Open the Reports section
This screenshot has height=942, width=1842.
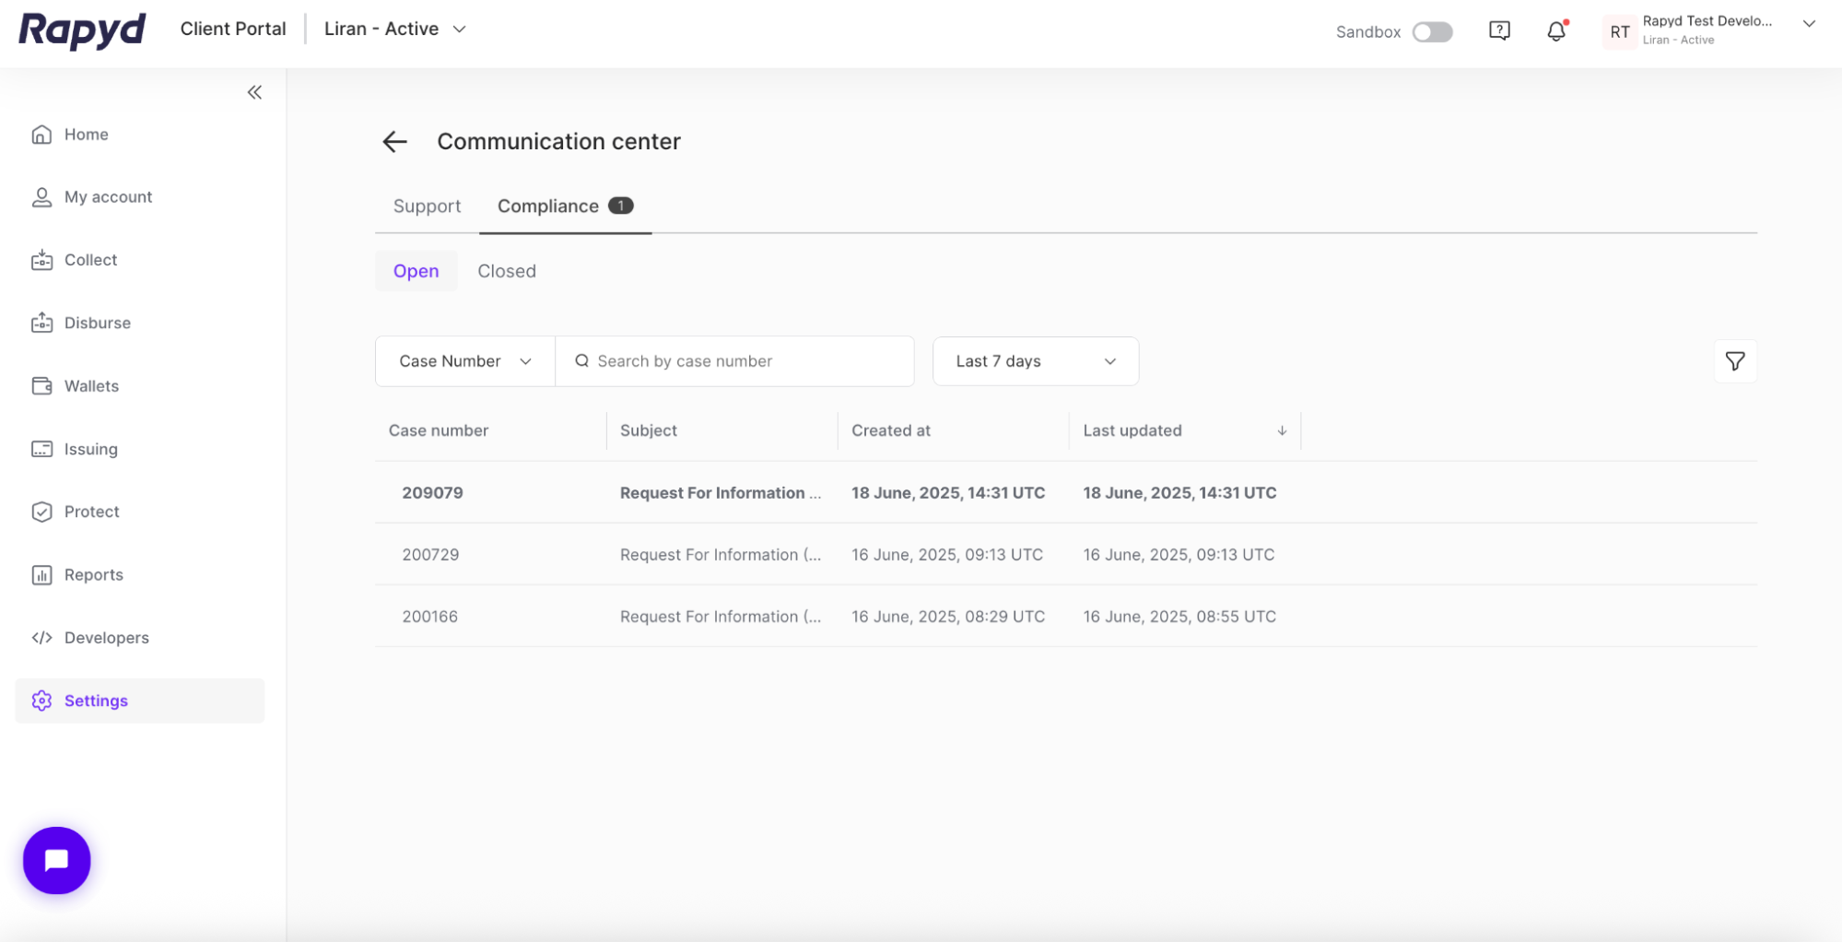coord(94,574)
